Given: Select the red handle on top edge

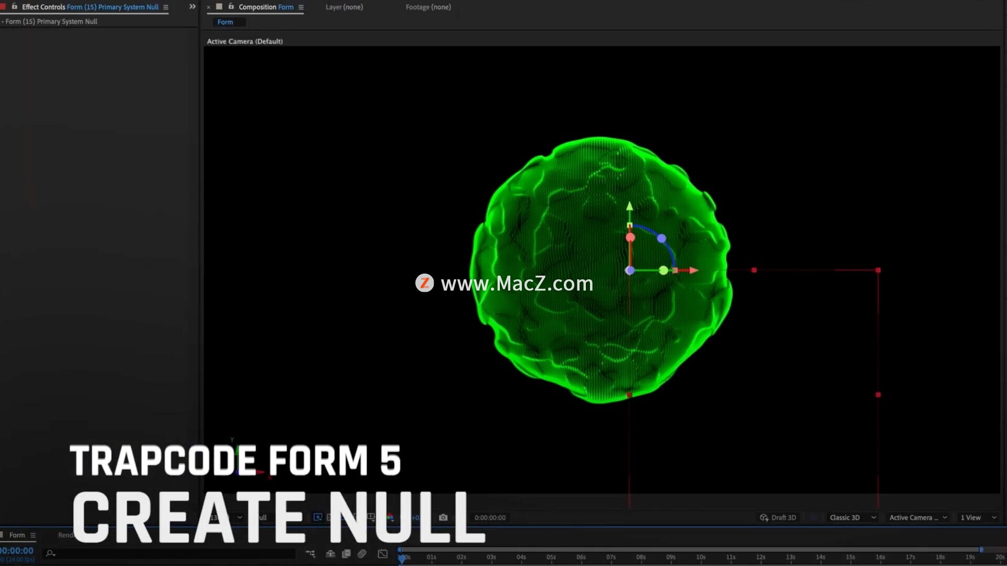Looking at the screenshot, I should (754, 270).
